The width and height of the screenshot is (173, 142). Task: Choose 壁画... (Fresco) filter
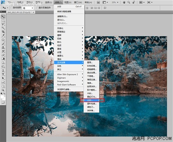point(91,62)
